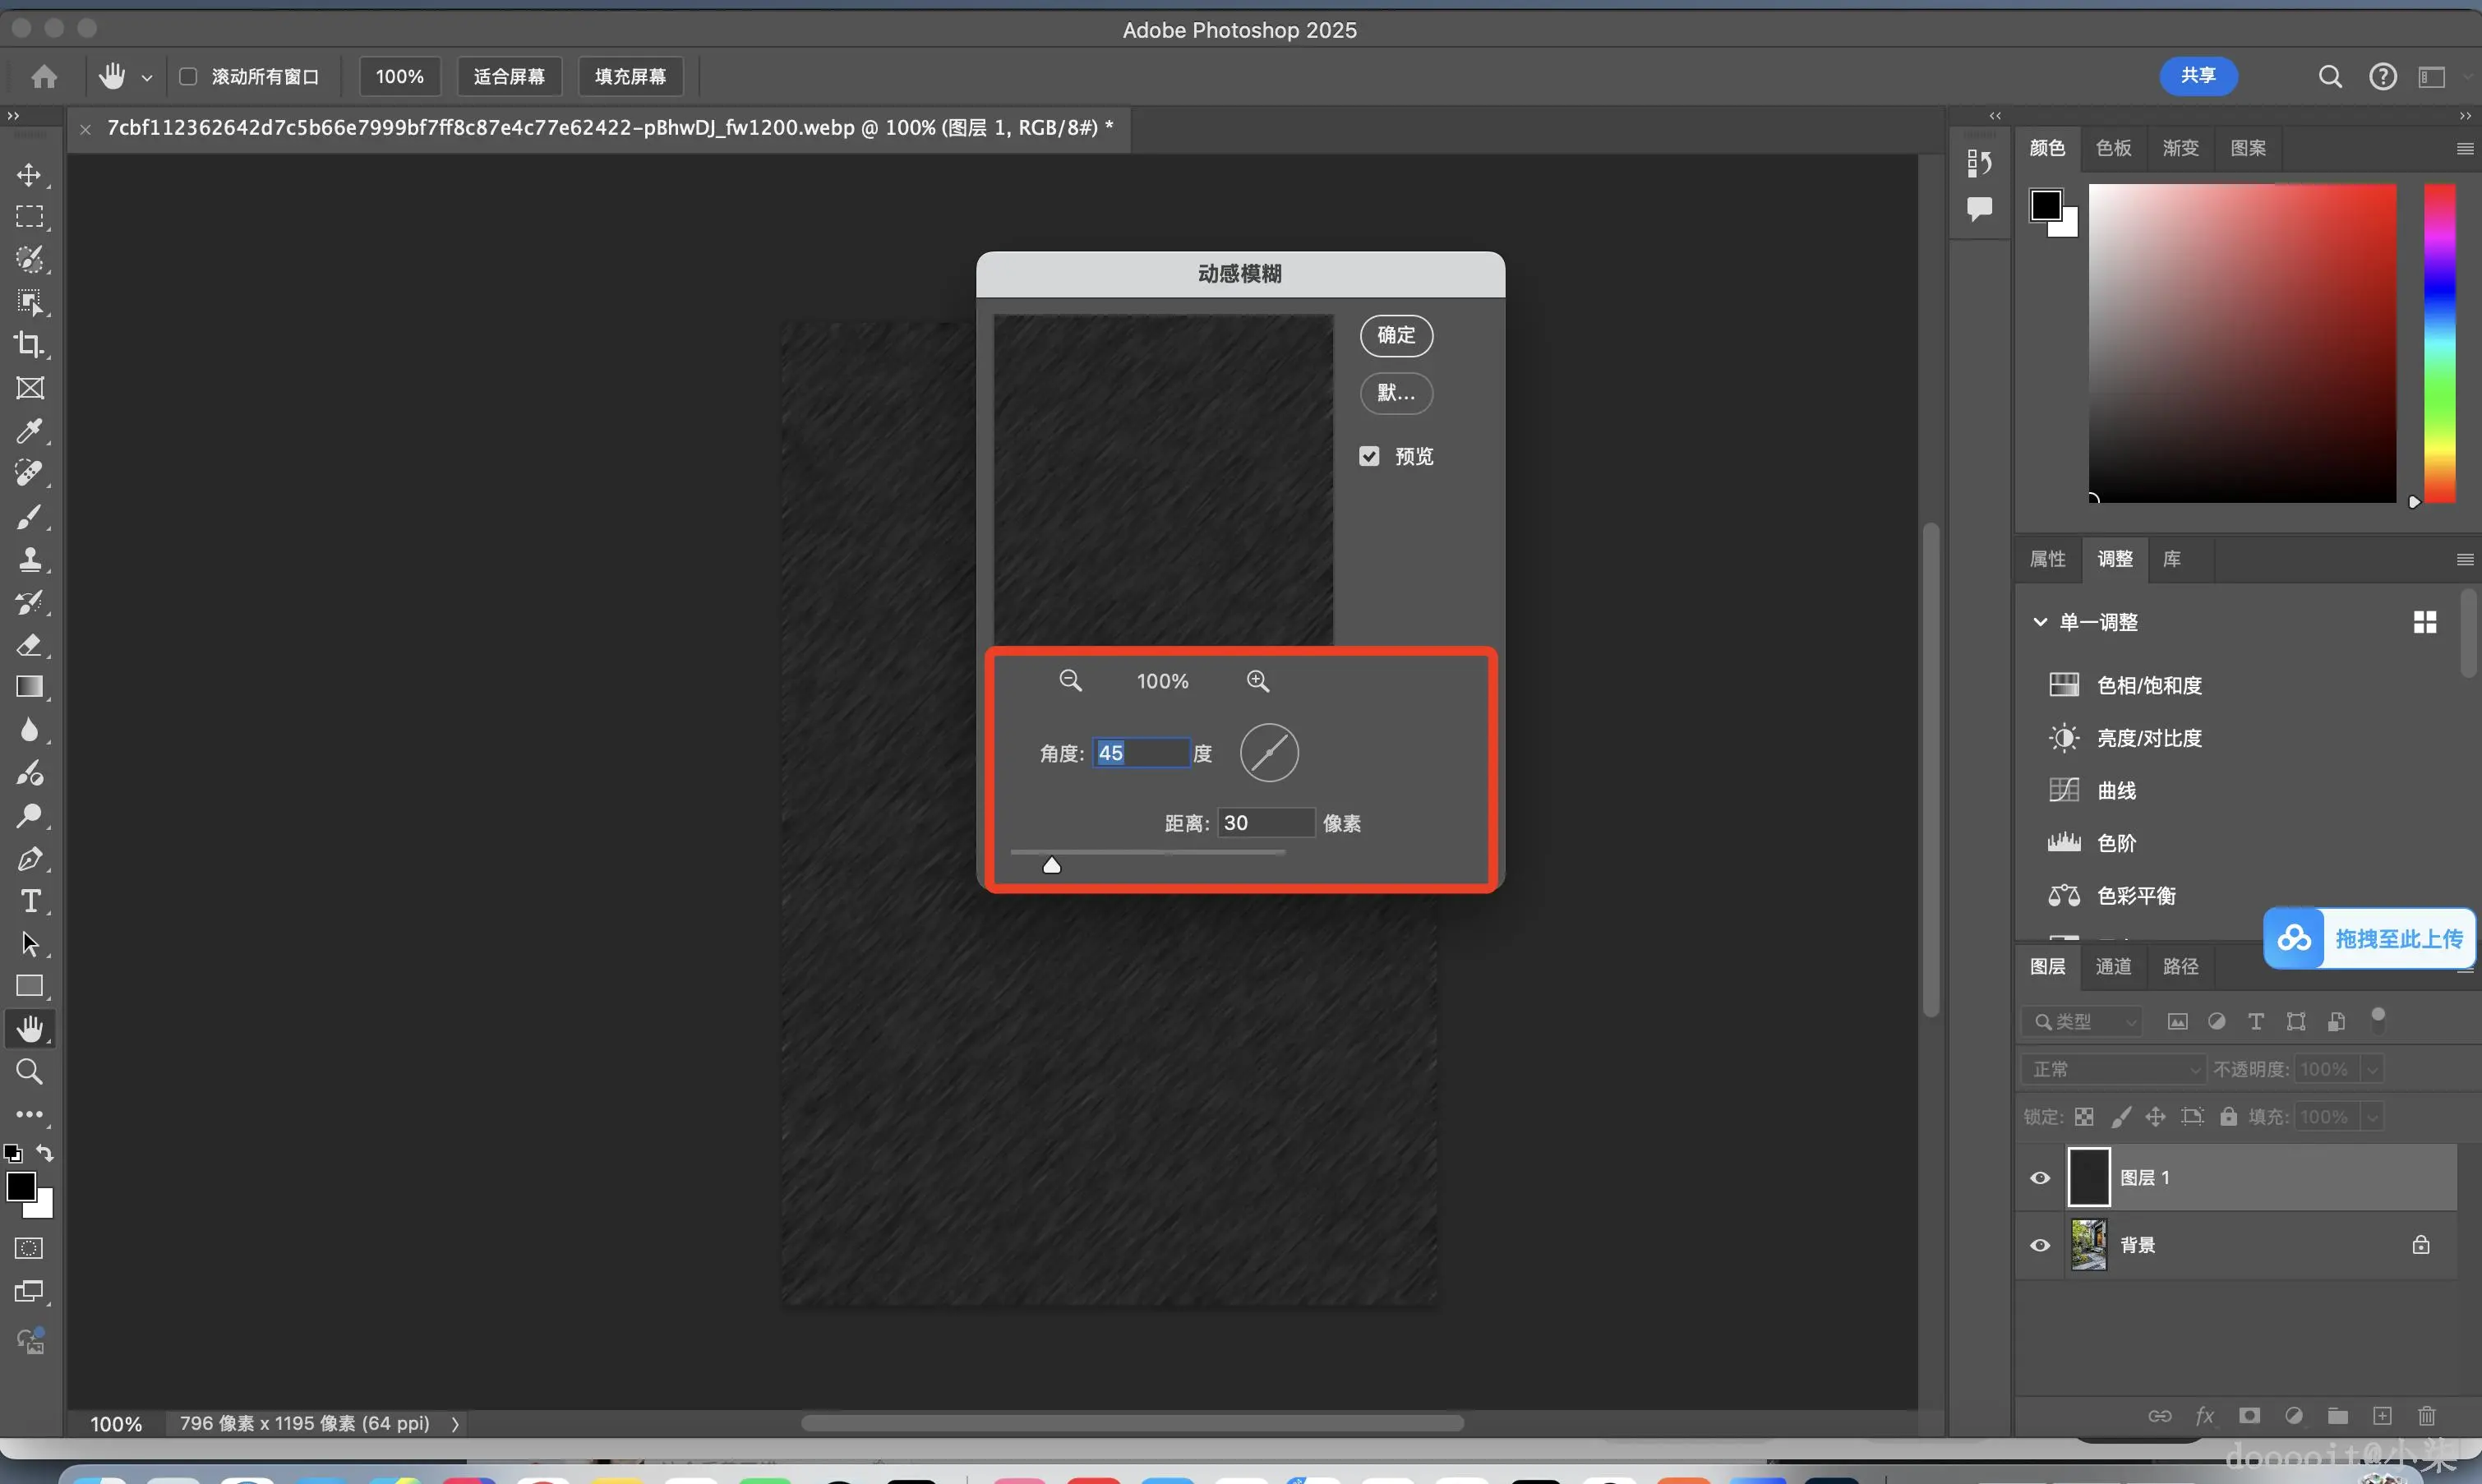
Task: Select the Eyedropper tool
Action: click(29, 431)
